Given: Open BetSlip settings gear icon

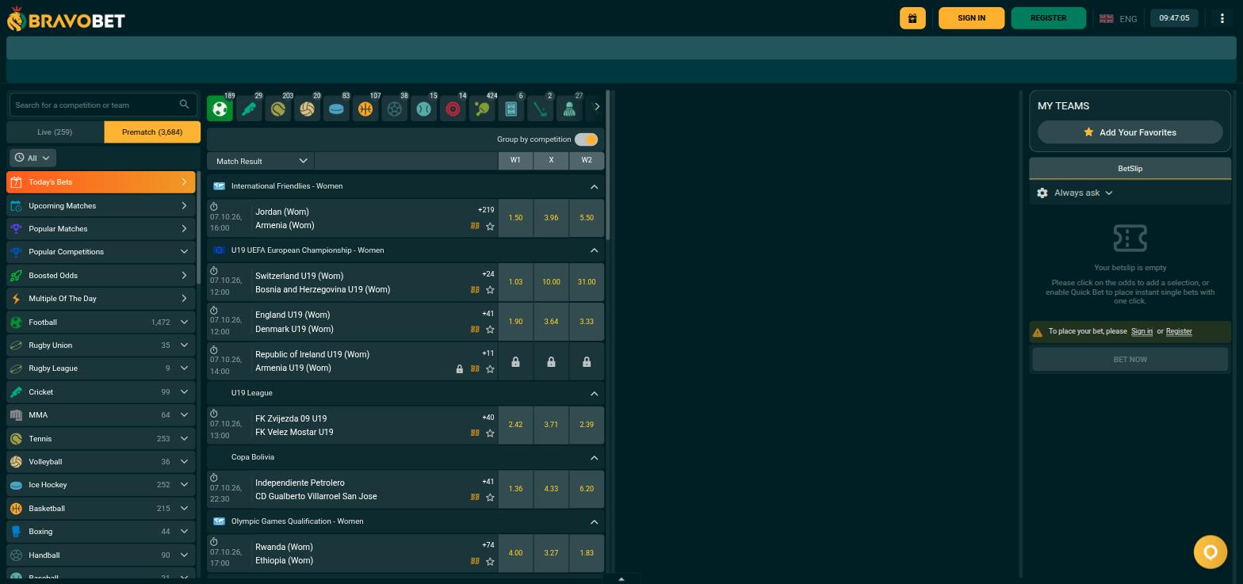Looking at the screenshot, I should click(x=1042, y=193).
